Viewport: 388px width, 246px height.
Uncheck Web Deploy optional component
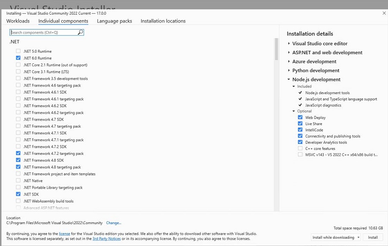(300, 117)
